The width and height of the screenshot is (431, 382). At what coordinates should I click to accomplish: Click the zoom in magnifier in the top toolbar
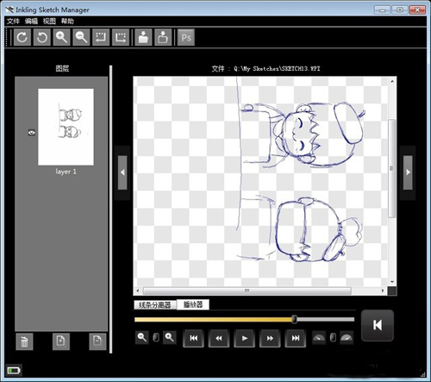point(61,37)
